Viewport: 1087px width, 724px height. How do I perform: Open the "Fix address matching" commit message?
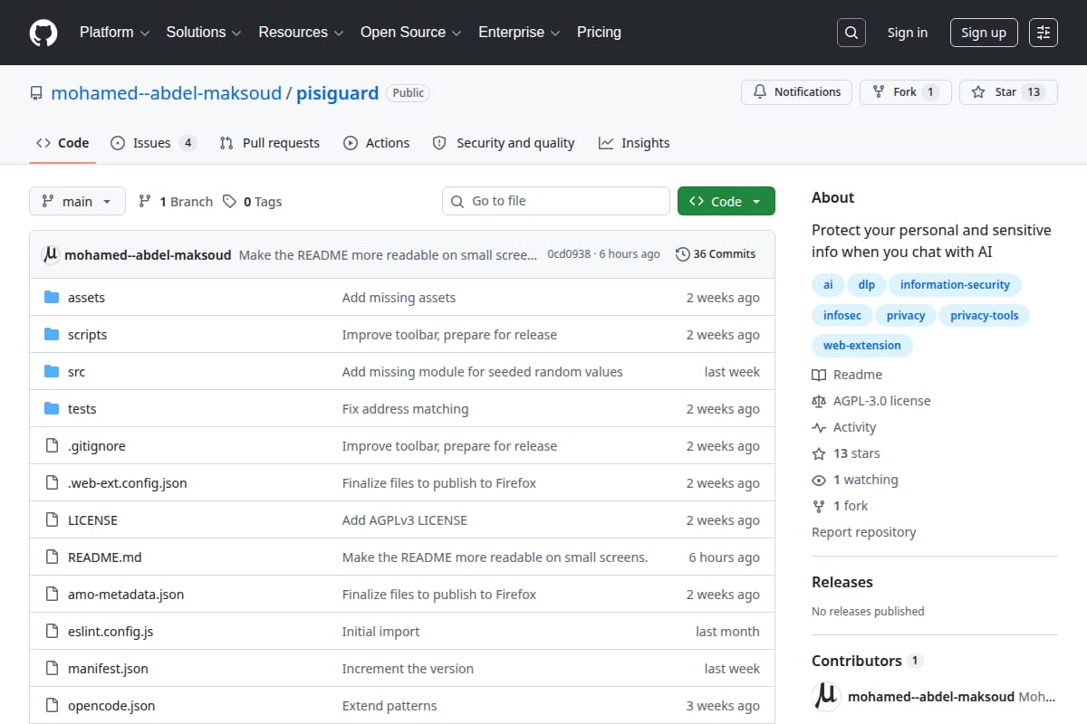pyautogui.click(x=405, y=409)
